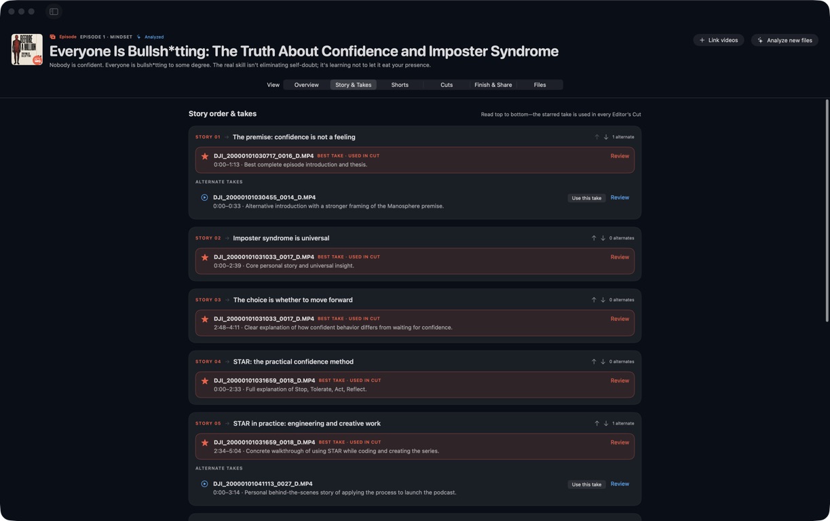Review Story 05 best take
Image resolution: width=830 pixels, height=521 pixels.
point(620,442)
